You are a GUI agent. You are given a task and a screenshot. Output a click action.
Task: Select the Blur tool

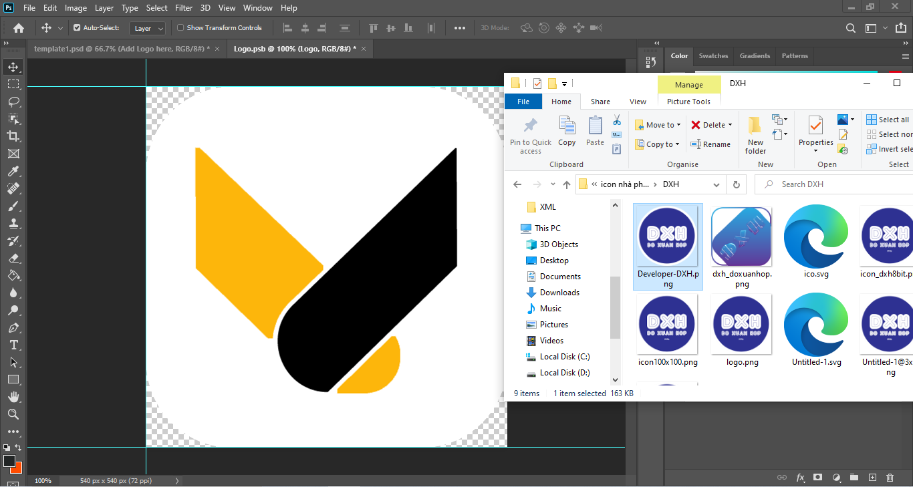click(13, 293)
